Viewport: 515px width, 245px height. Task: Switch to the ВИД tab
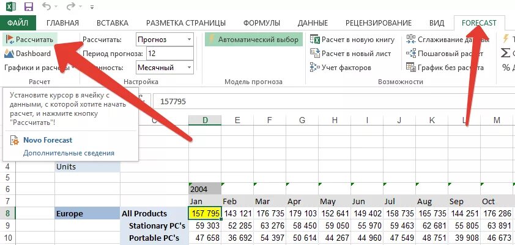click(437, 23)
